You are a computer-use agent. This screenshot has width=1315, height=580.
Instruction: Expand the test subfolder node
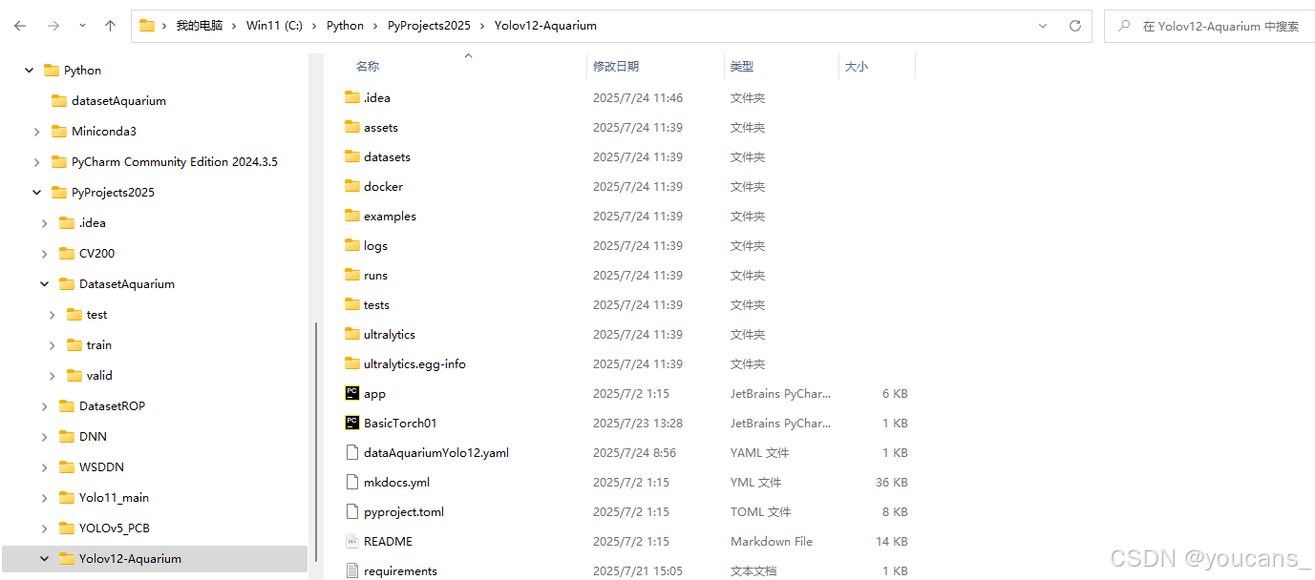click(x=52, y=315)
